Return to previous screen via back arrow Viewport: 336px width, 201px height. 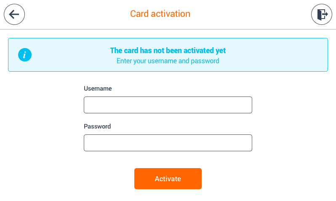(x=14, y=14)
